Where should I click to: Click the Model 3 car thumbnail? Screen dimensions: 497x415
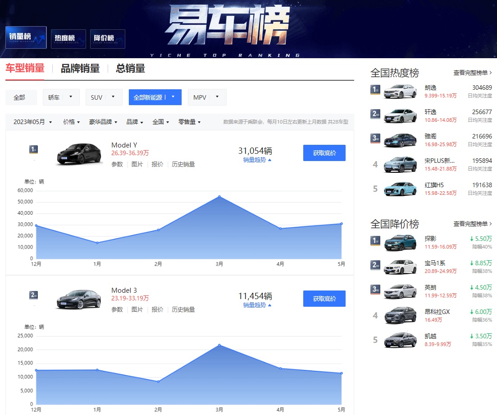(78, 299)
